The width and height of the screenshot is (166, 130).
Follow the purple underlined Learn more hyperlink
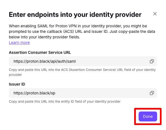(19, 43)
